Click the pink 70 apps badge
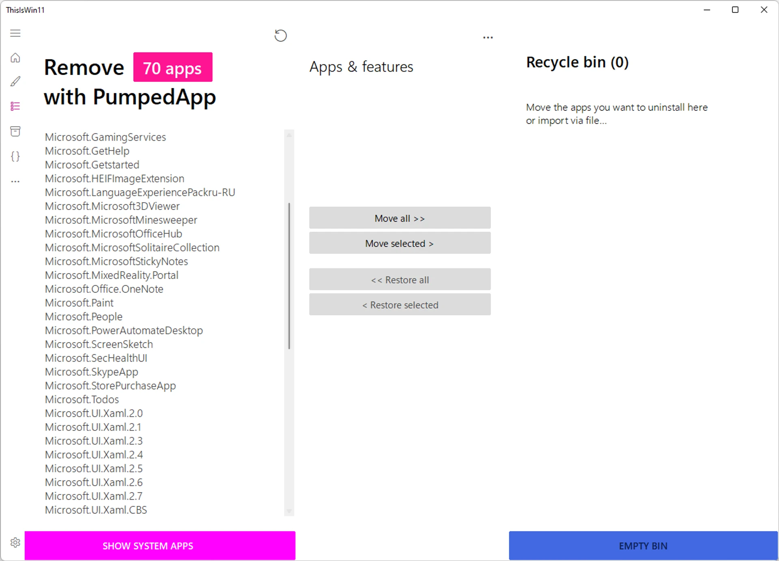This screenshot has width=779, height=561. coord(173,67)
